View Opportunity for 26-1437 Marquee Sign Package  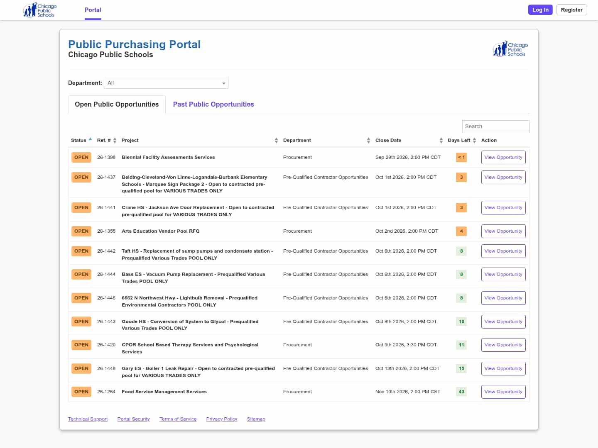[x=503, y=178]
